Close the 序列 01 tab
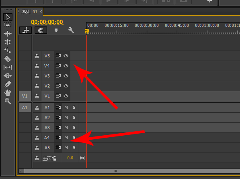The width and height of the screenshot is (240, 179). (41, 12)
